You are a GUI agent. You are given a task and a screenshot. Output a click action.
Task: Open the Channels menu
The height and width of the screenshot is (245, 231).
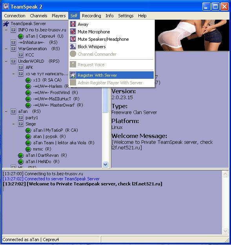click(38, 16)
